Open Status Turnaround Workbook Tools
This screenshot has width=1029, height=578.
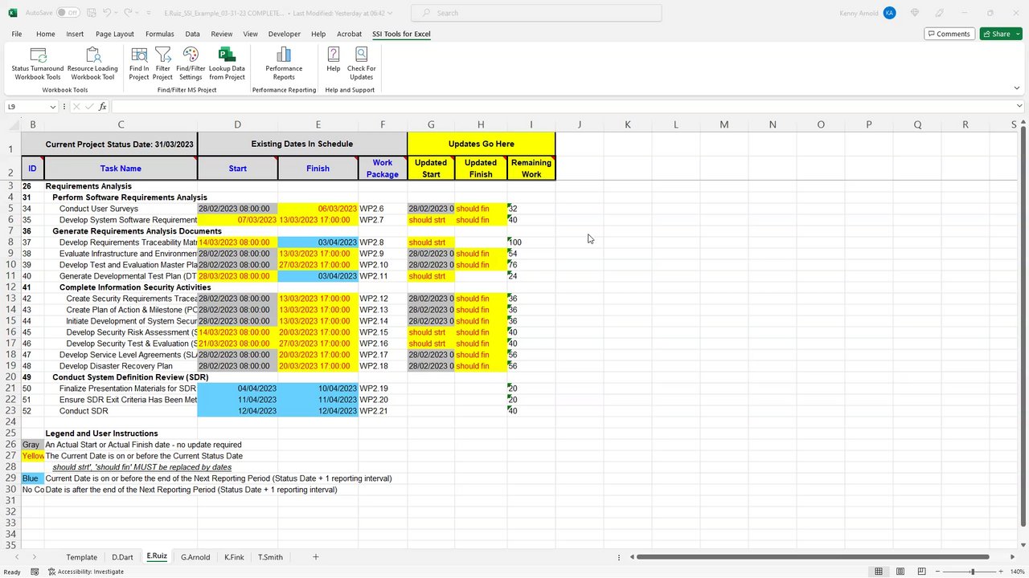click(37, 63)
